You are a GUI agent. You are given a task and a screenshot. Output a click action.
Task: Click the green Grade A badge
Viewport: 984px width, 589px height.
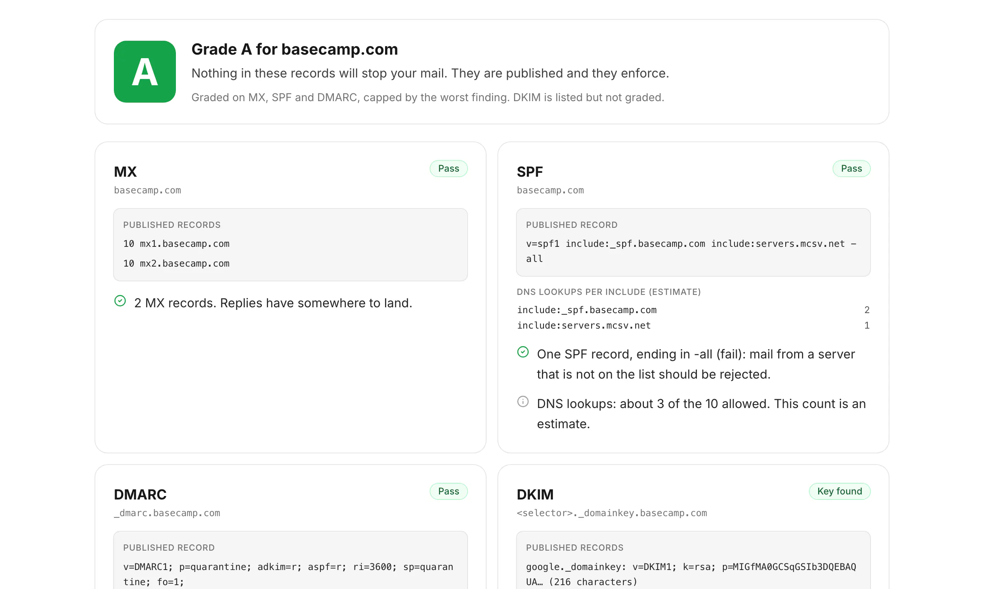point(145,72)
